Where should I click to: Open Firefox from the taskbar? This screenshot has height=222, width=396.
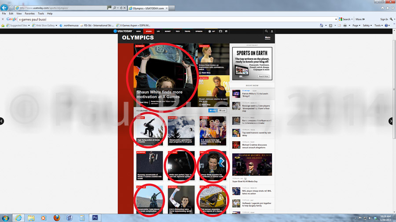[x=57, y=218]
